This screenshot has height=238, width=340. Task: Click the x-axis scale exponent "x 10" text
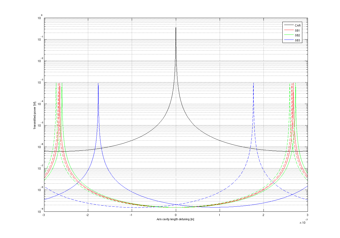[302, 223]
